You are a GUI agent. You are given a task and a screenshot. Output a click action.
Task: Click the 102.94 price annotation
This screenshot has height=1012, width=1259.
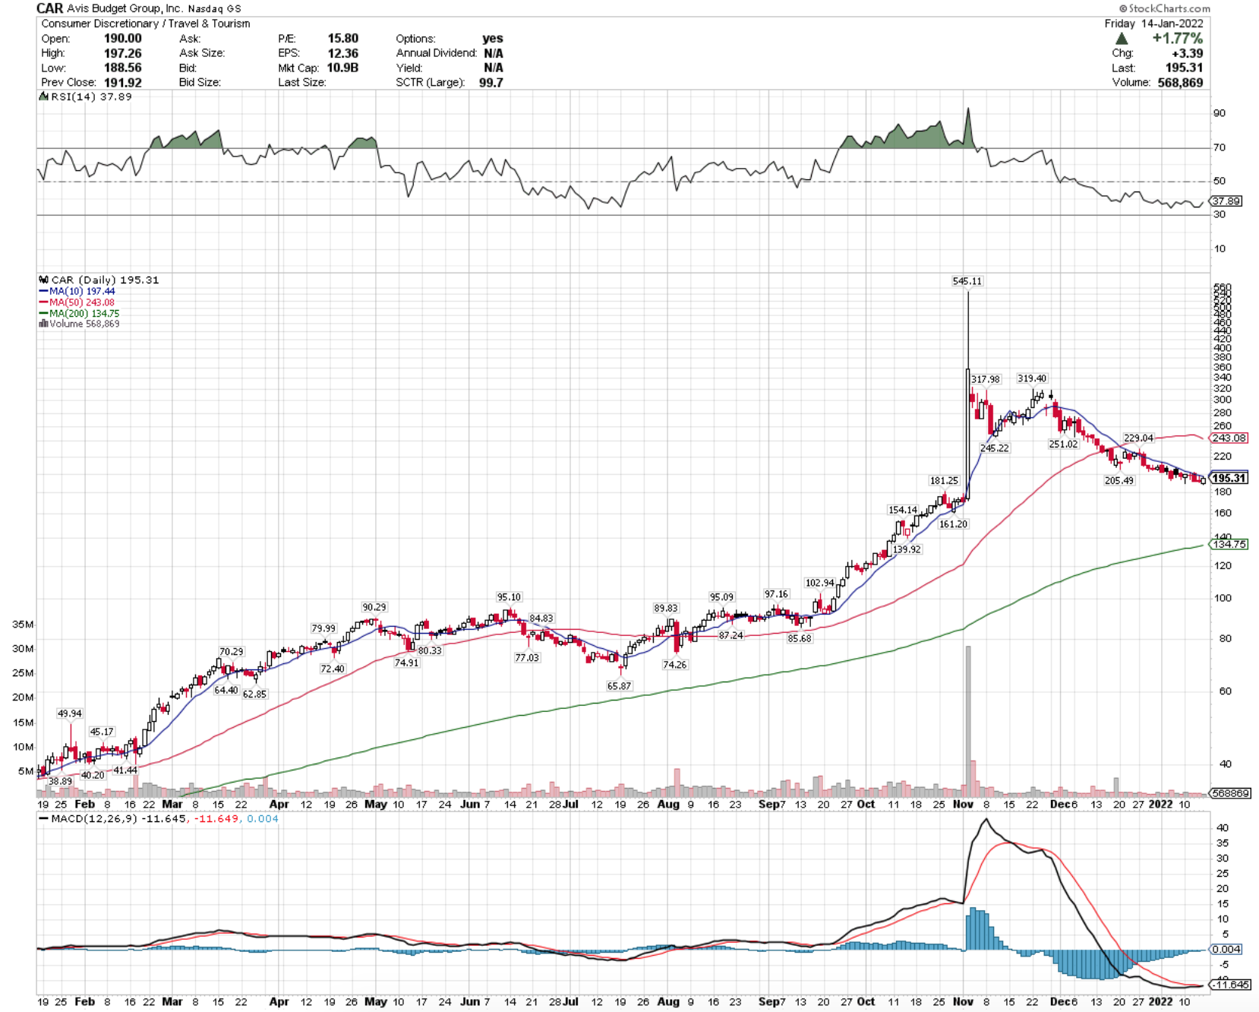pyautogui.click(x=819, y=583)
